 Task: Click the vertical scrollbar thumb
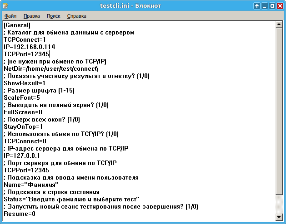279,111
